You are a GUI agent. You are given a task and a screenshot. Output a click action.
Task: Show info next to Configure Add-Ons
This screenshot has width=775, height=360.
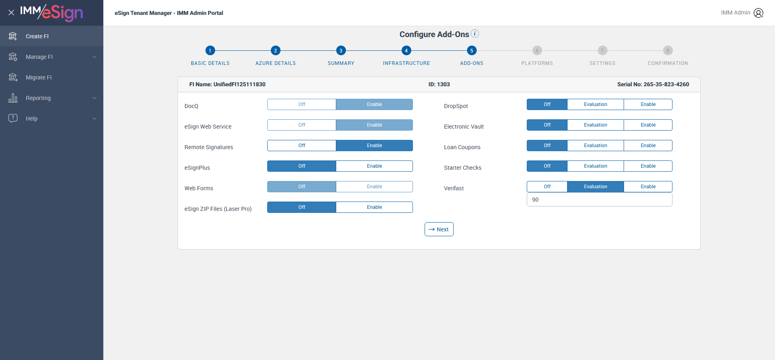475,33
